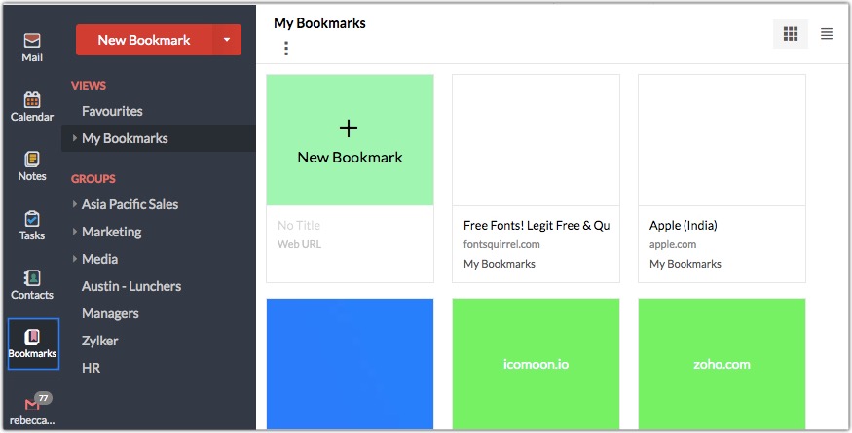The height and width of the screenshot is (433, 852).
Task: Click the My Bookmarks page heading
Action: coord(319,23)
